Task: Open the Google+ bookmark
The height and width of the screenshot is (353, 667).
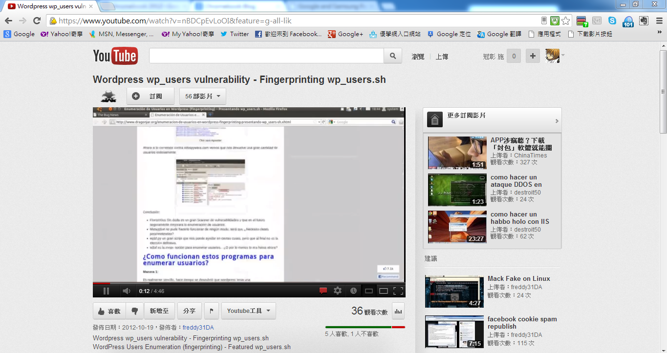Action: pyautogui.click(x=345, y=34)
